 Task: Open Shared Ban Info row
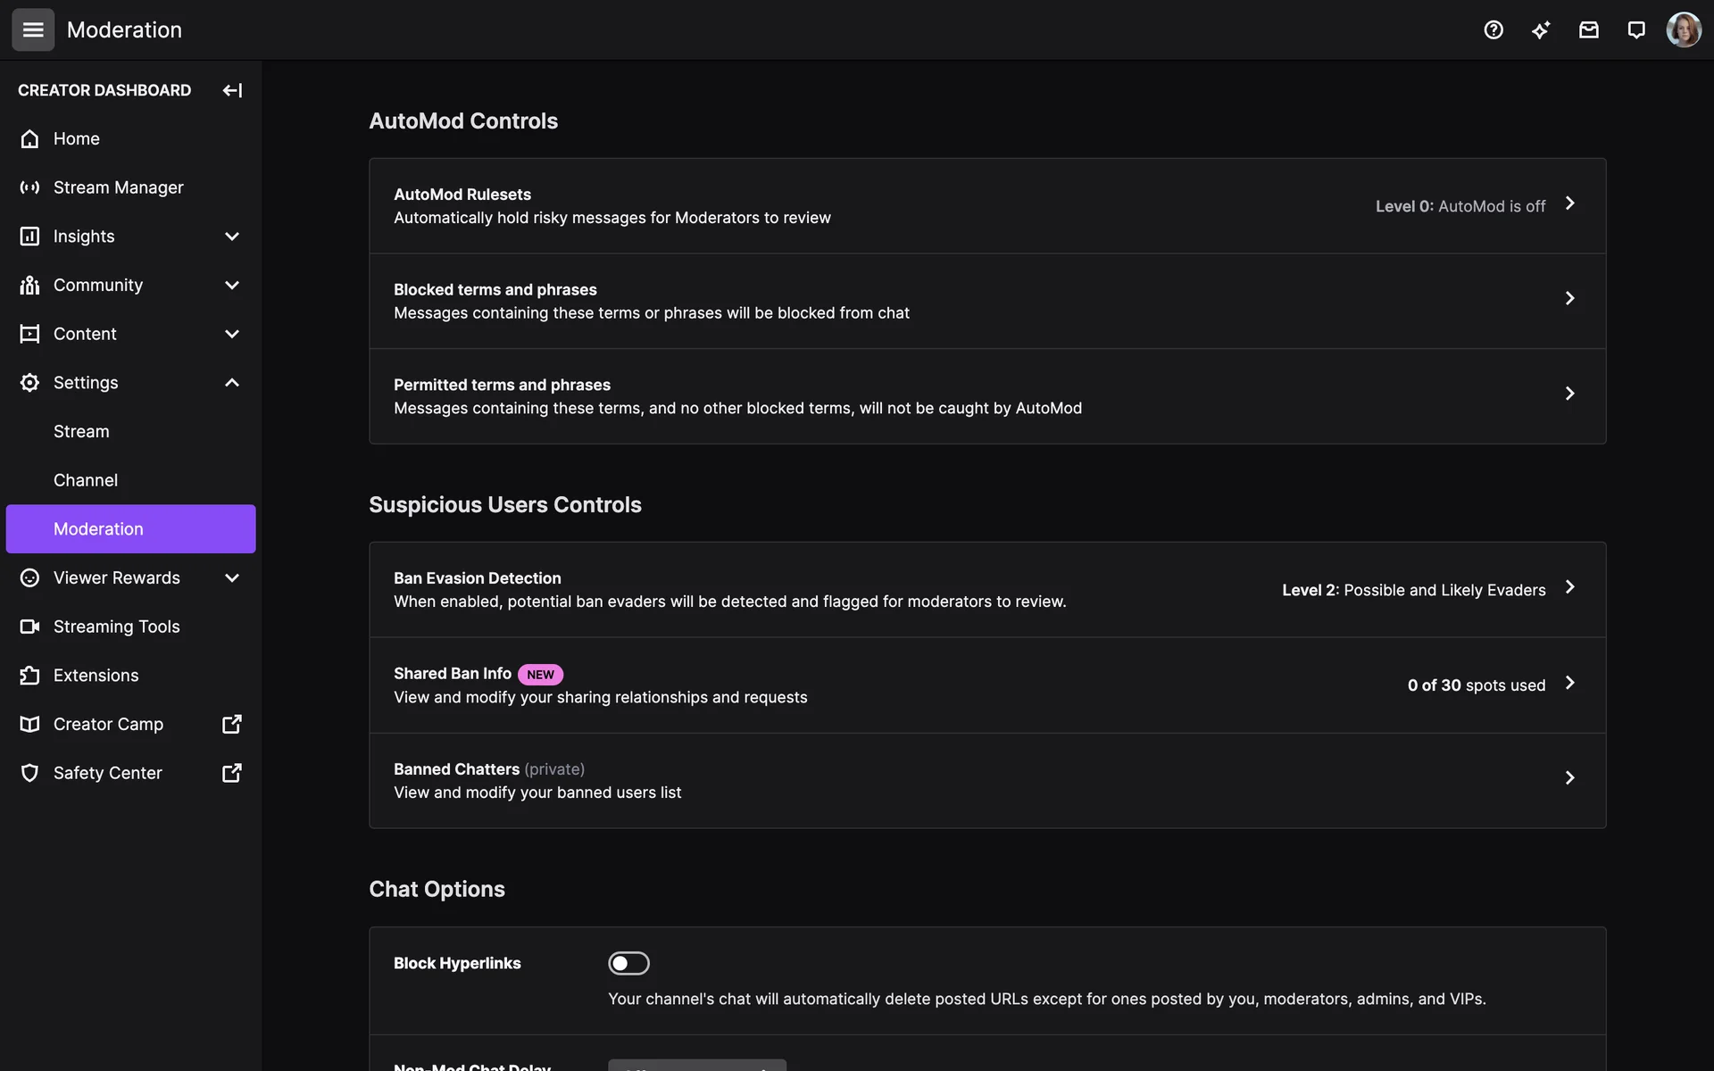pyautogui.click(x=986, y=685)
